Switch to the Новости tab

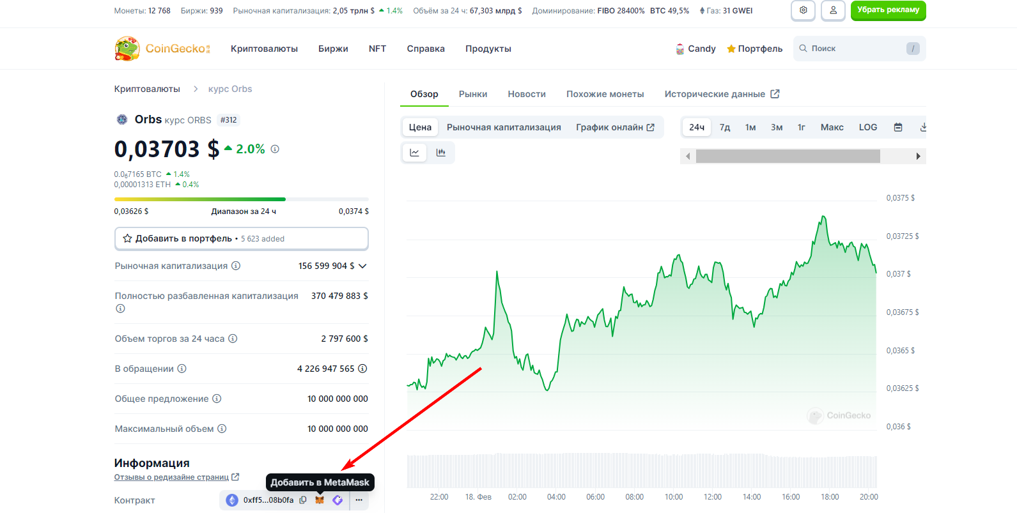point(527,94)
